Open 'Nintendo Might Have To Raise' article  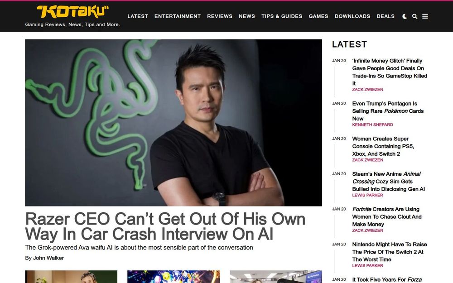coord(390,252)
